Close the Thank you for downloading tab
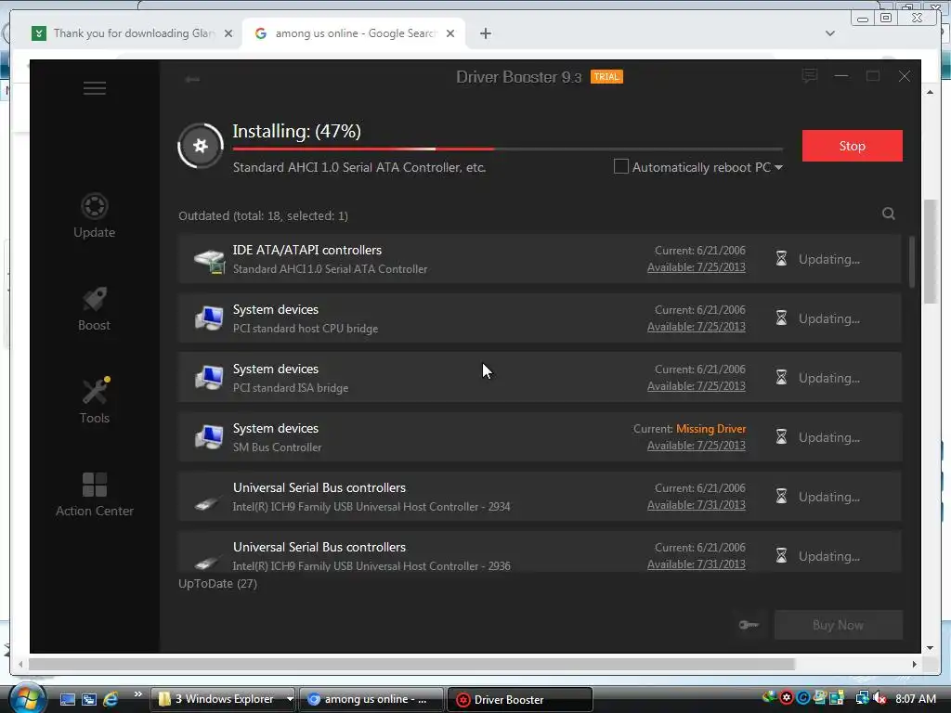951x713 pixels. pyautogui.click(x=228, y=33)
